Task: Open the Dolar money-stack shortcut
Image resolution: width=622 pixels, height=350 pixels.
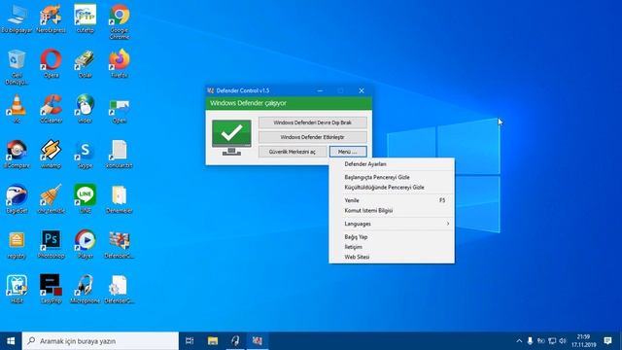Action: [85, 62]
